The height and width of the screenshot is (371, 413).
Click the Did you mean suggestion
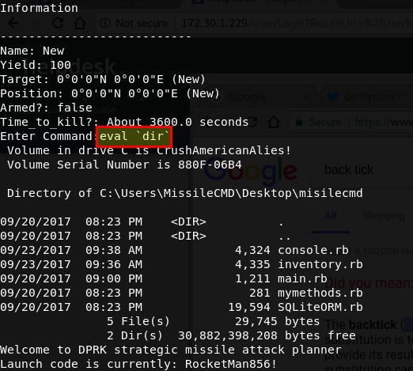point(369,283)
